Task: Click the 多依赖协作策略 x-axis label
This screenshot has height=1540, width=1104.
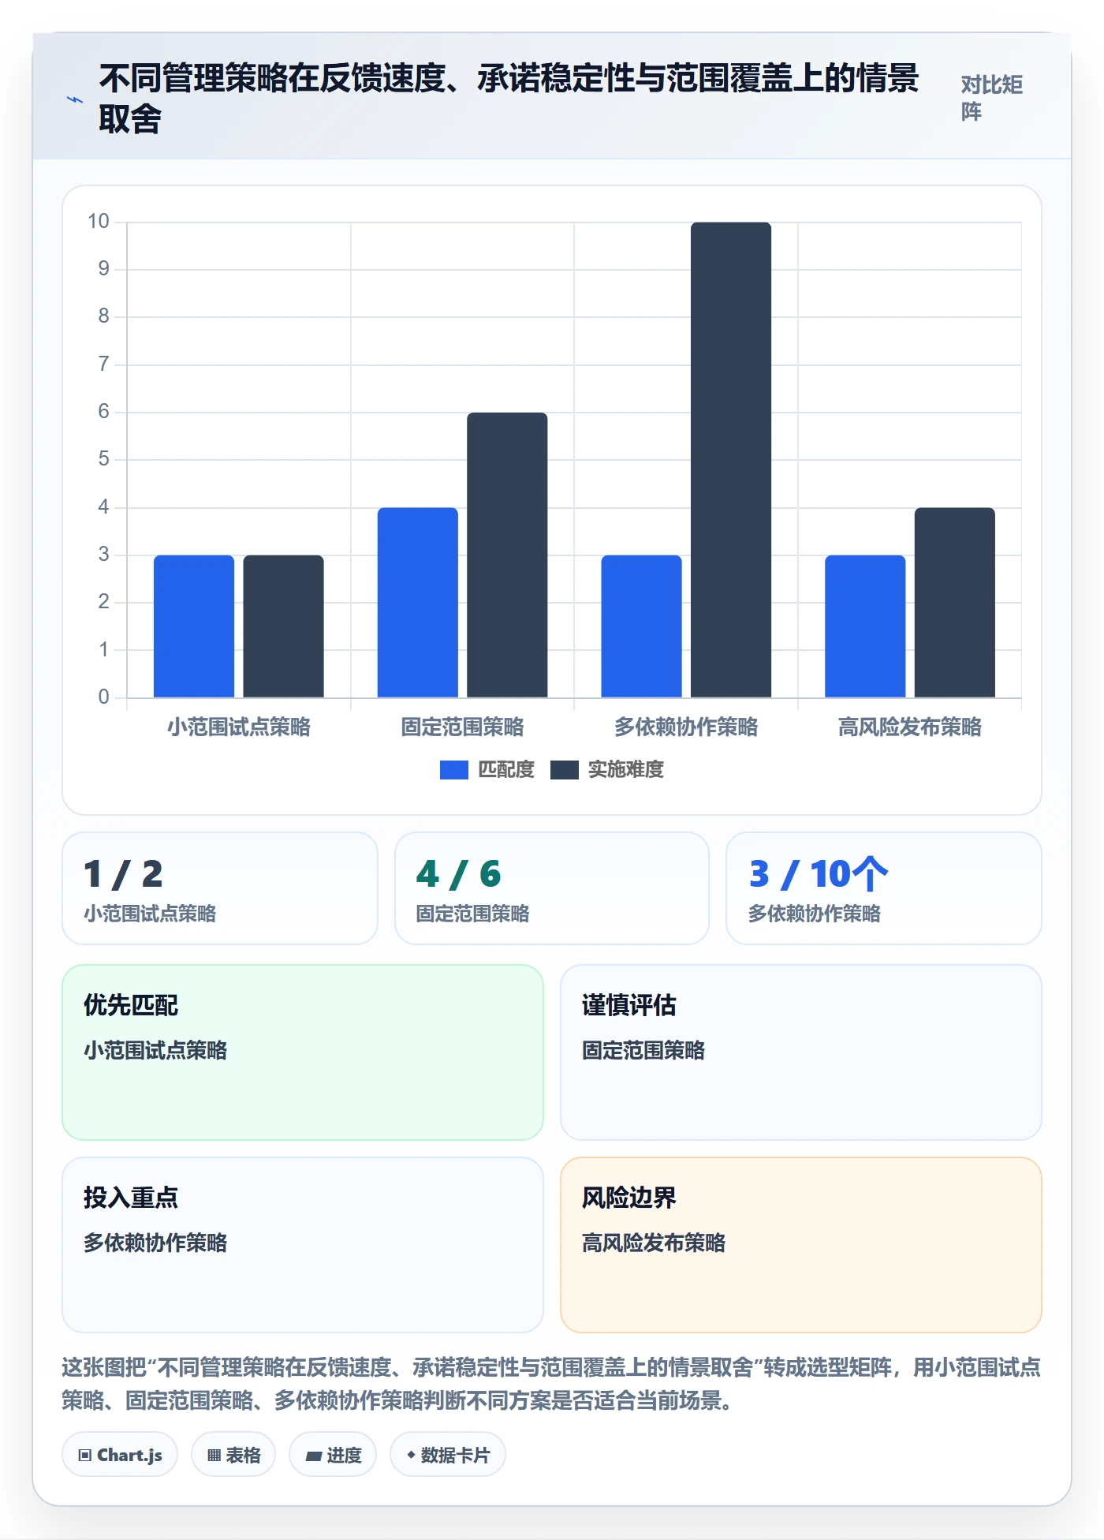Action: 686,727
